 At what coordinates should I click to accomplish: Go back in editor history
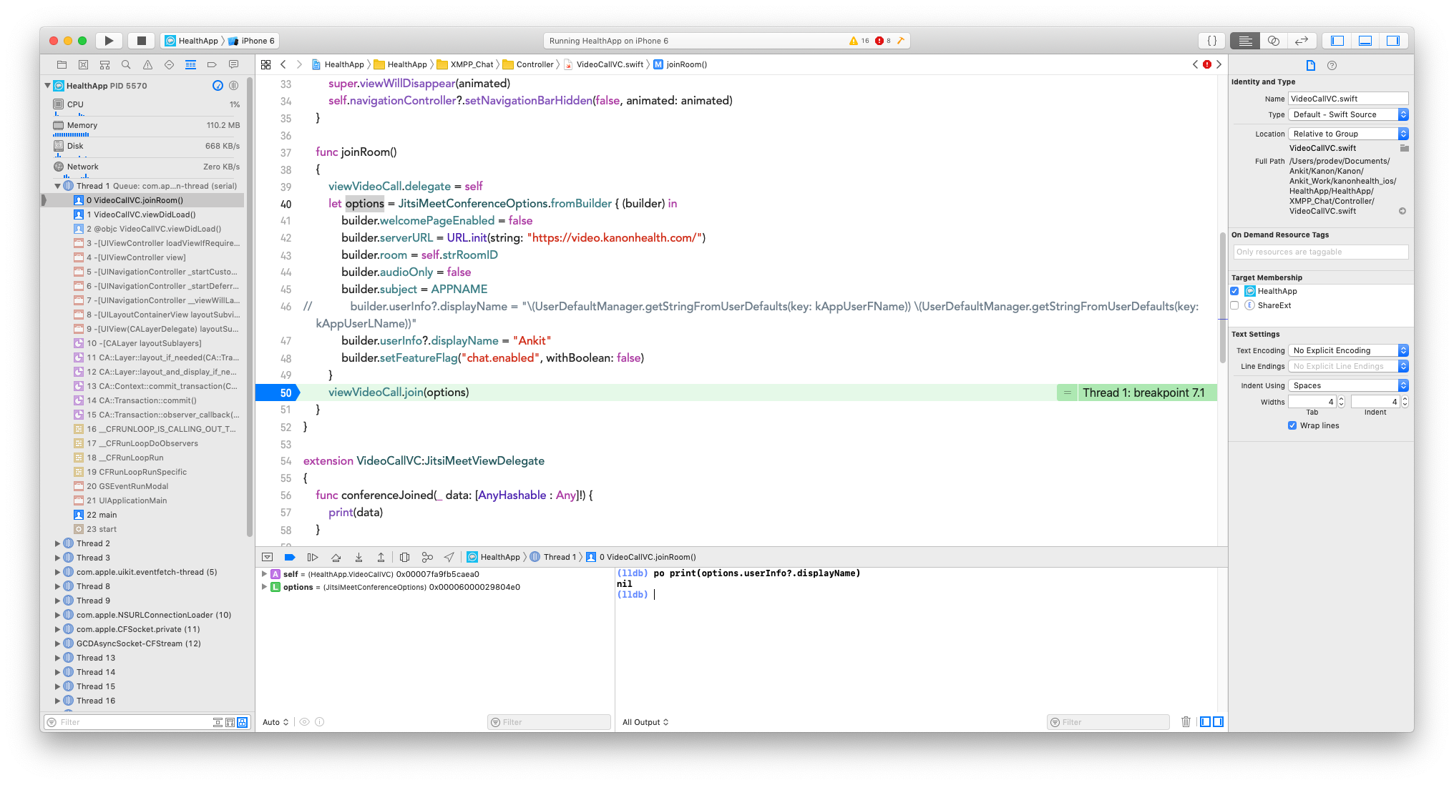(x=283, y=64)
